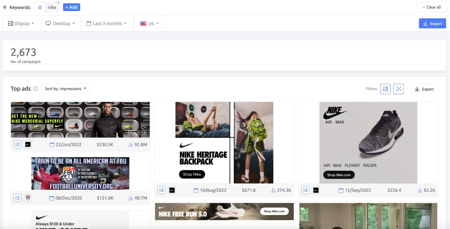Open the Football University ad thumbnail
The width and height of the screenshot is (450, 229).
tap(80, 173)
